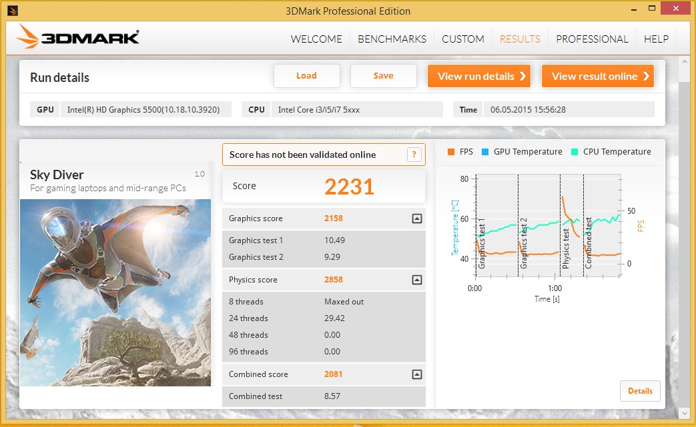Screen dimensions: 696x427
Task: Go to the CUSTOM tab
Action: [462, 39]
